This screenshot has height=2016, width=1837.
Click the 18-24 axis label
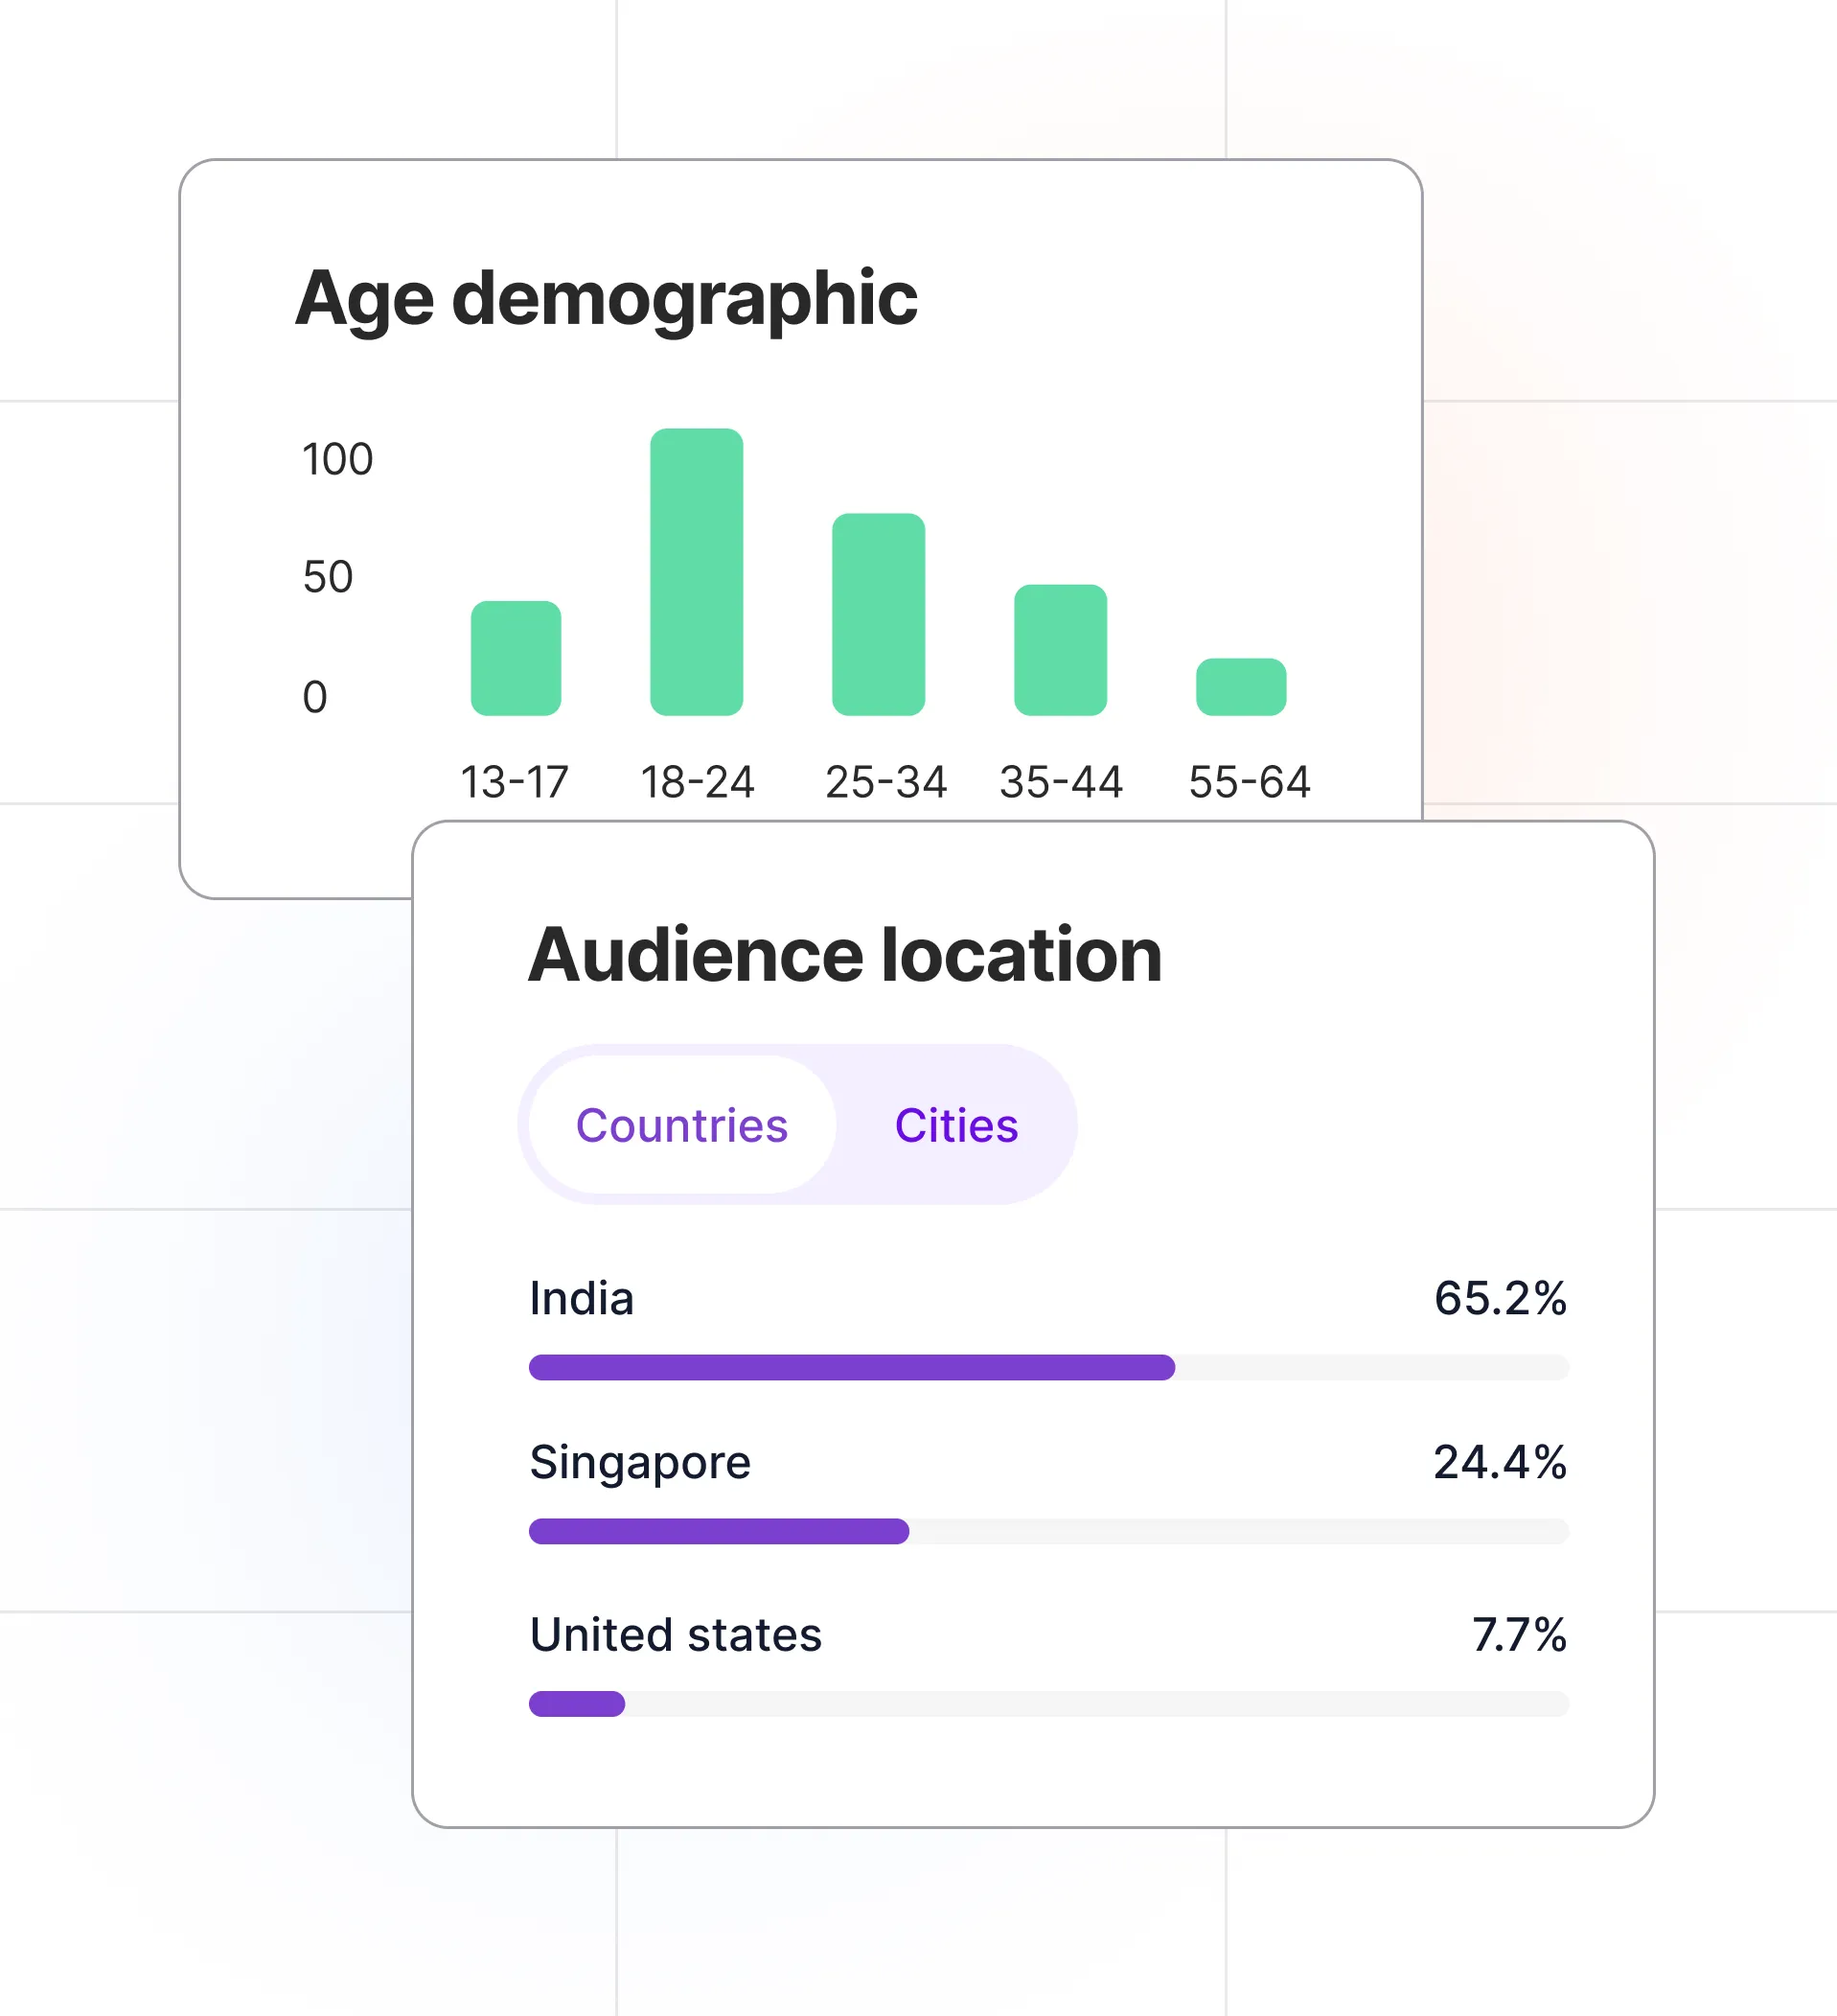click(x=698, y=782)
